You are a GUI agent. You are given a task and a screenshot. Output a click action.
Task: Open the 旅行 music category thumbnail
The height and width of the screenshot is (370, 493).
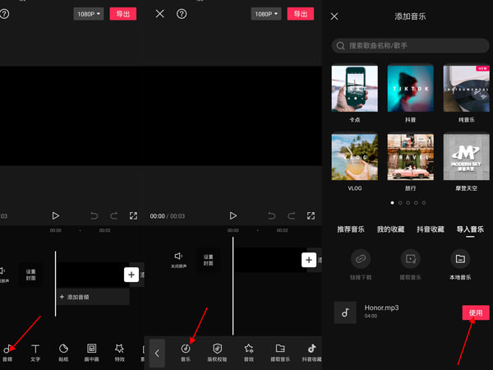tap(410, 157)
